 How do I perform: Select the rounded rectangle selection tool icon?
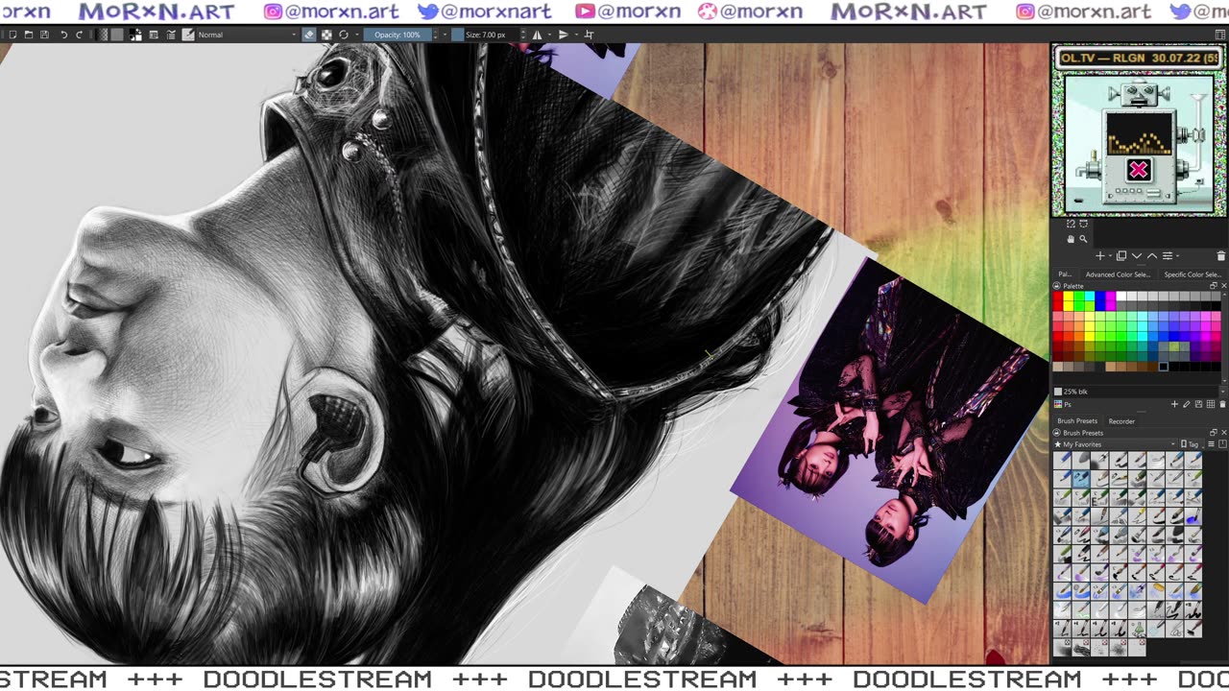click(x=1083, y=224)
